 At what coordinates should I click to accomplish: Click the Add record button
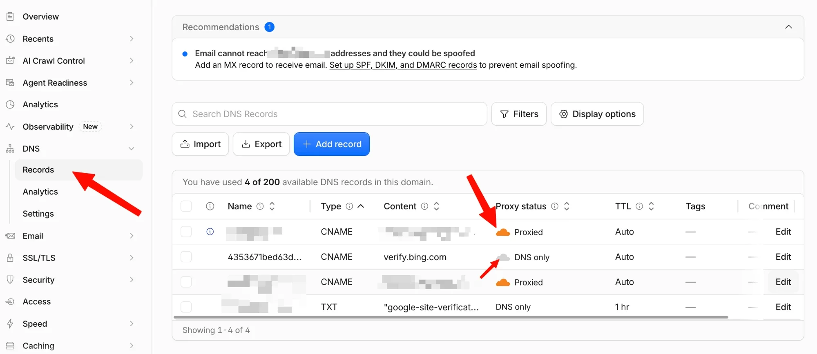[x=332, y=144]
